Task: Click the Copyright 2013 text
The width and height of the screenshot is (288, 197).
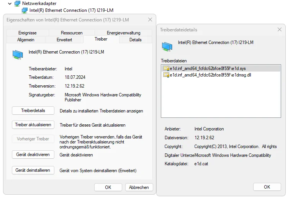Action: coord(236,147)
